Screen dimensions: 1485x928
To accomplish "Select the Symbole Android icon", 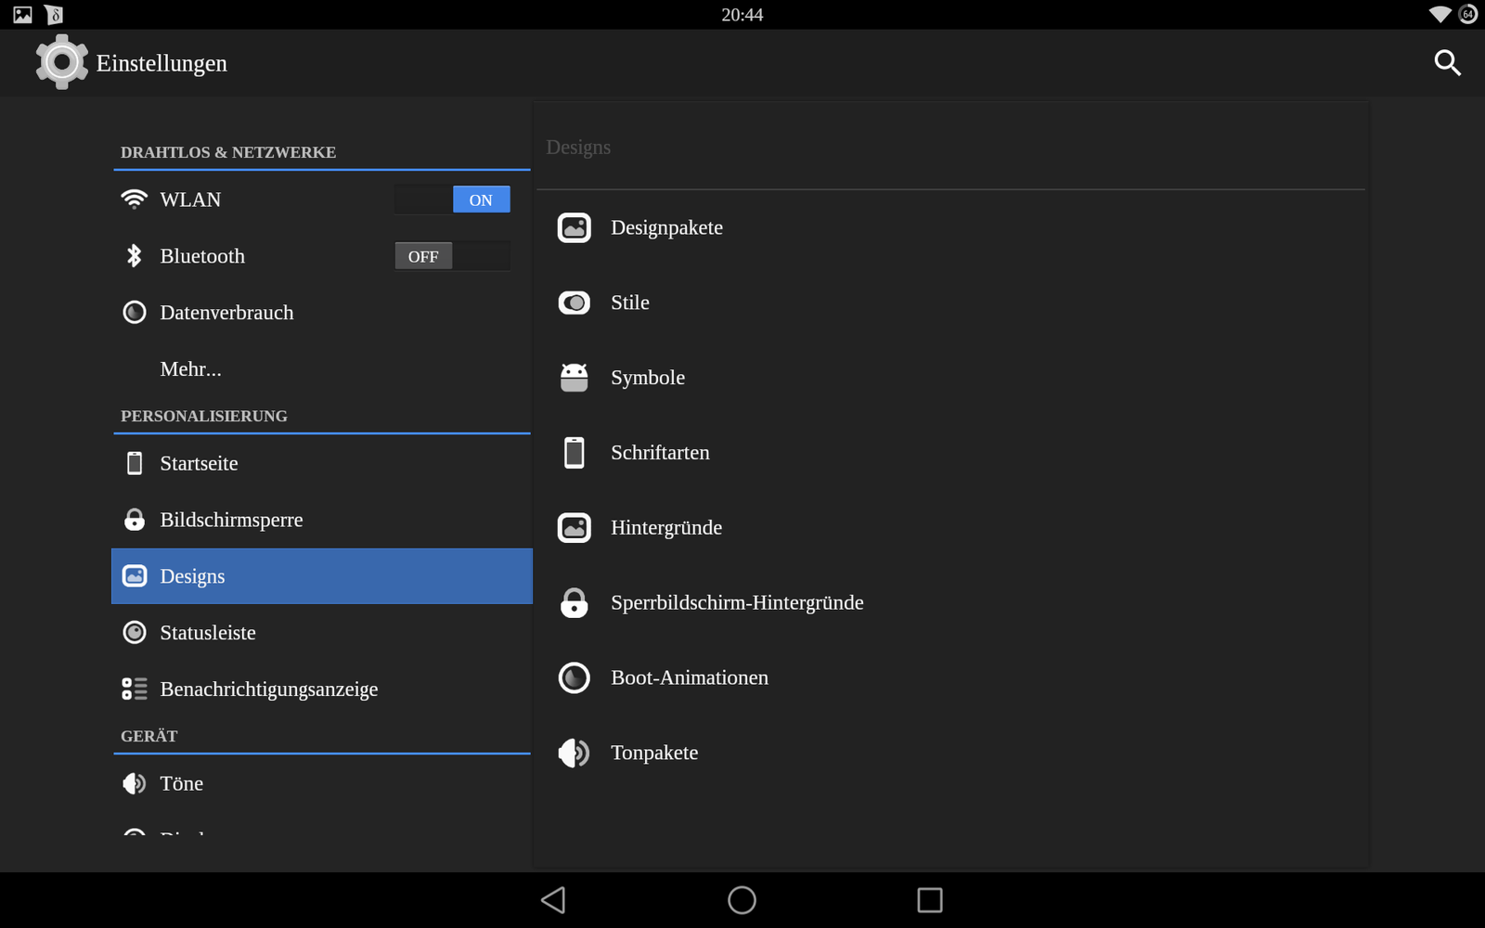I will tap(574, 378).
